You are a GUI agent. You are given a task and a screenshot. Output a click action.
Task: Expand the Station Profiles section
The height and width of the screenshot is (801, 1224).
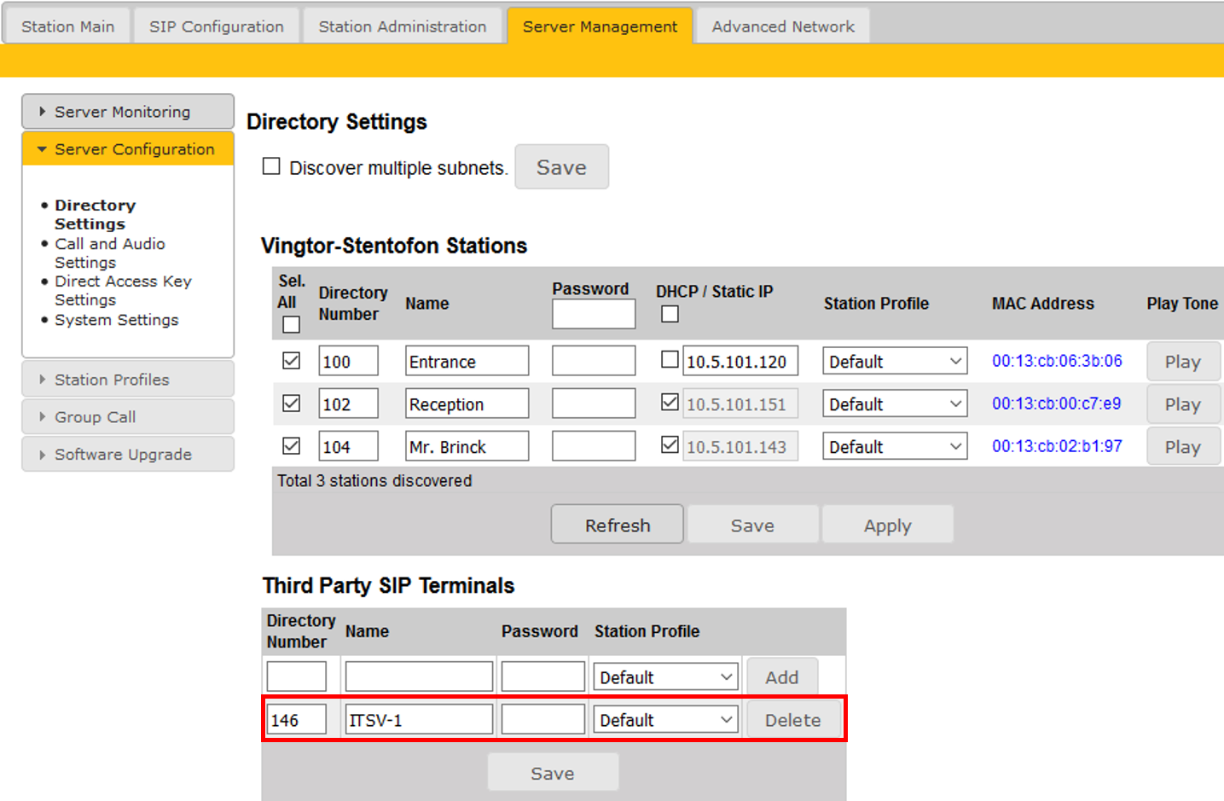tap(112, 380)
